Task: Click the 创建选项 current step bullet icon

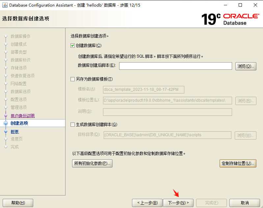Action: 6,123
